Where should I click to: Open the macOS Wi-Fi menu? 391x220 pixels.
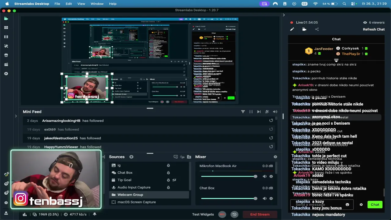click(315, 4)
